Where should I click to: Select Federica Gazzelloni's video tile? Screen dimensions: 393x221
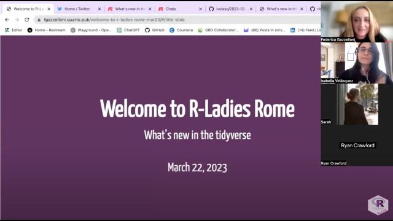(357, 22)
